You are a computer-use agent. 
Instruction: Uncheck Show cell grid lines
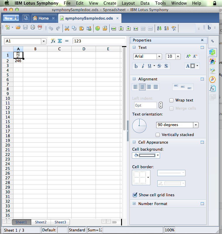(135, 195)
